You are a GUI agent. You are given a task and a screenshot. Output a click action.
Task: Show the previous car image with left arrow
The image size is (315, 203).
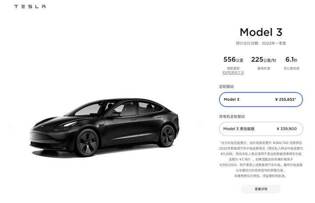click(10, 126)
